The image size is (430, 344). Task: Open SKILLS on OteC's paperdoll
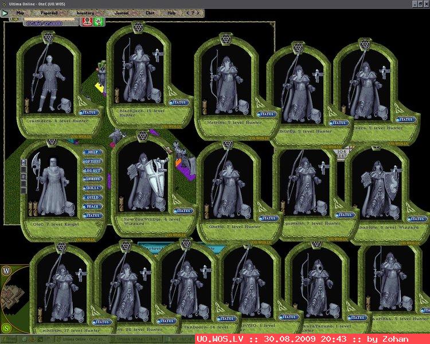(x=93, y=188)
